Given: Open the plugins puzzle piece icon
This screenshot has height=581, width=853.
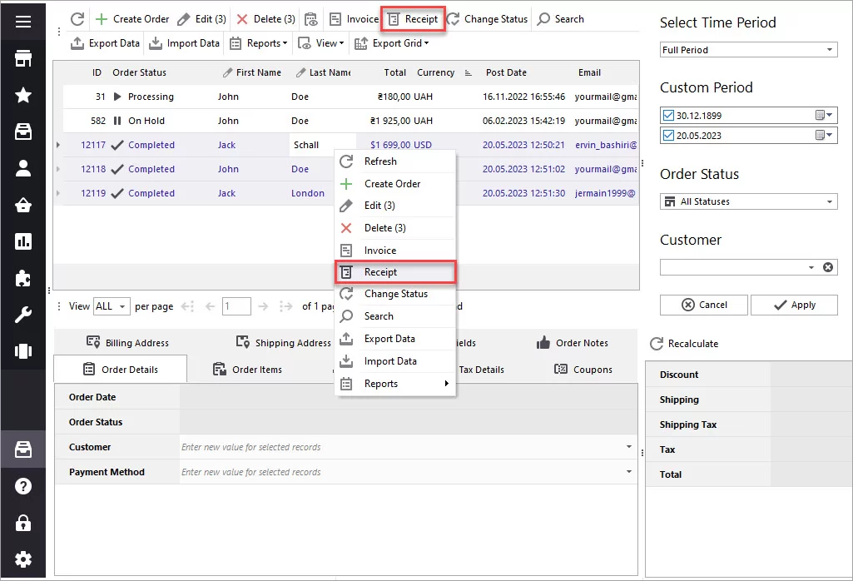Looking at the screenshot, I should pos(23,278).
